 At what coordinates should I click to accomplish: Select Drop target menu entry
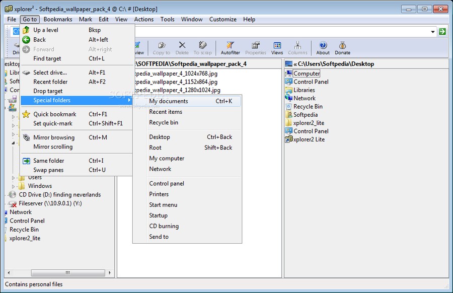[77, 91]
